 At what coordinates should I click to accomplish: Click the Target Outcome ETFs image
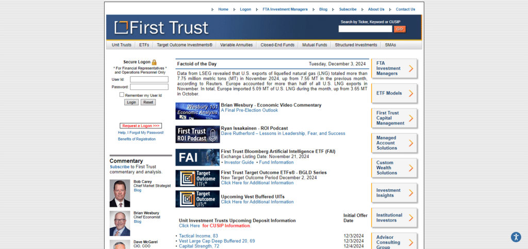click(197, 179)
